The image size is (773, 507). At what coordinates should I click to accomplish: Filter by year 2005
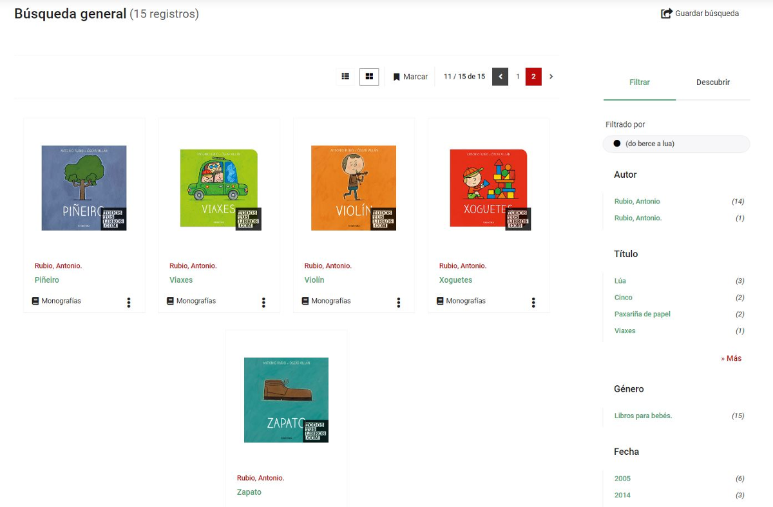[622, 479]
